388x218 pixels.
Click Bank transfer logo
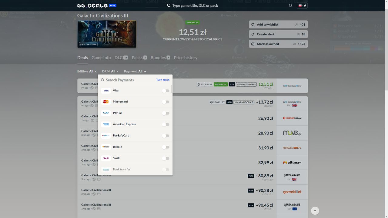point(106,170)
